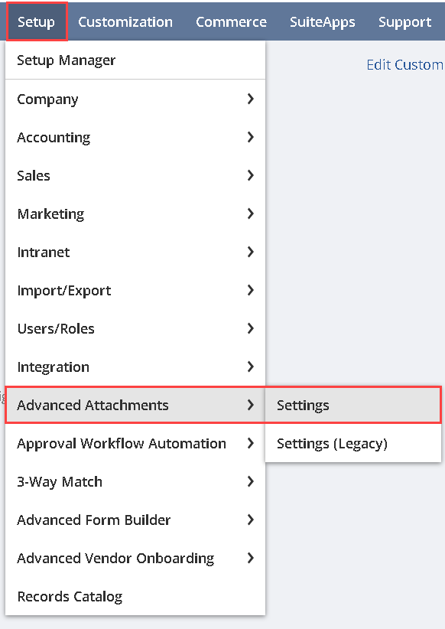Open the Records Catalog entry
The height and width of the screenshot is (629, 445).
click(x=135, y=597)
